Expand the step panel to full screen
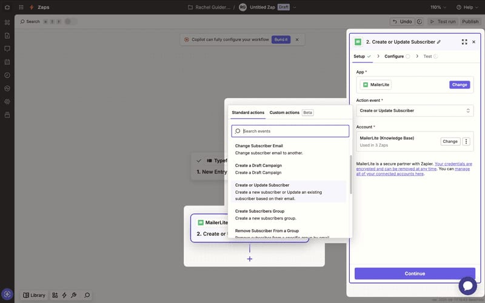485x303 pixels. coord(464,42)
